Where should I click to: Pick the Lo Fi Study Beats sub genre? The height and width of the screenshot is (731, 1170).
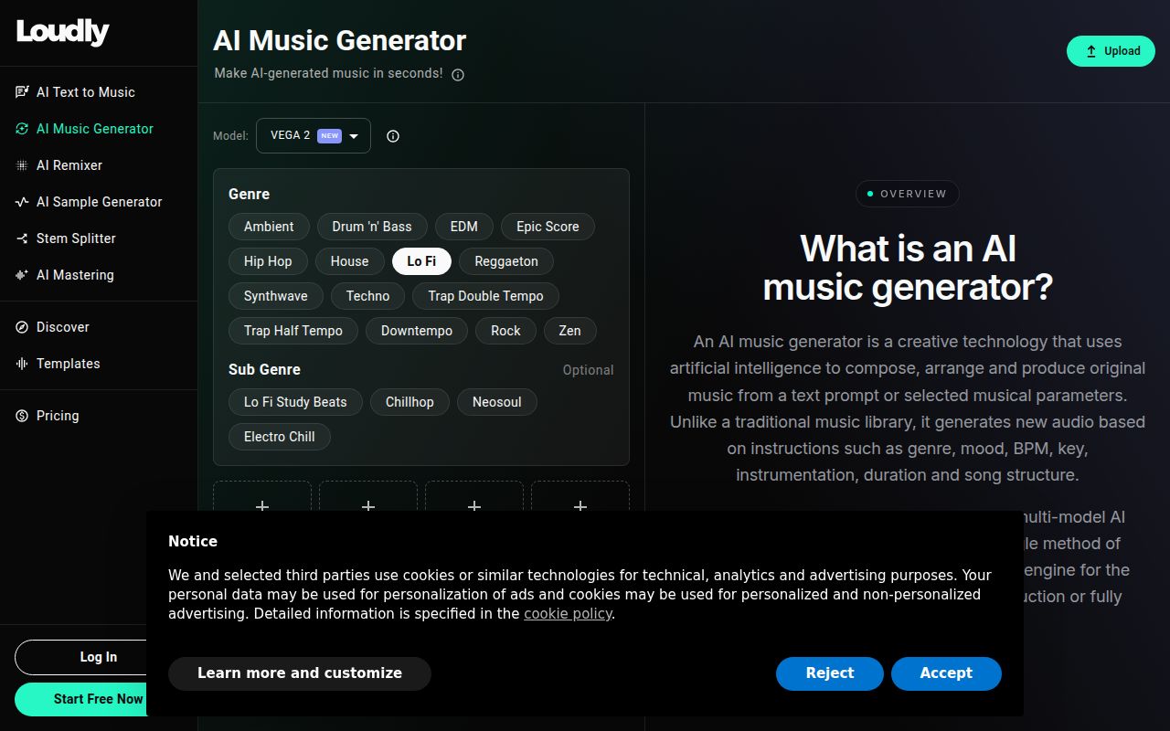[x=295, y=402]
